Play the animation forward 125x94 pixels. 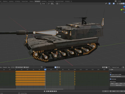pos(52,91)
